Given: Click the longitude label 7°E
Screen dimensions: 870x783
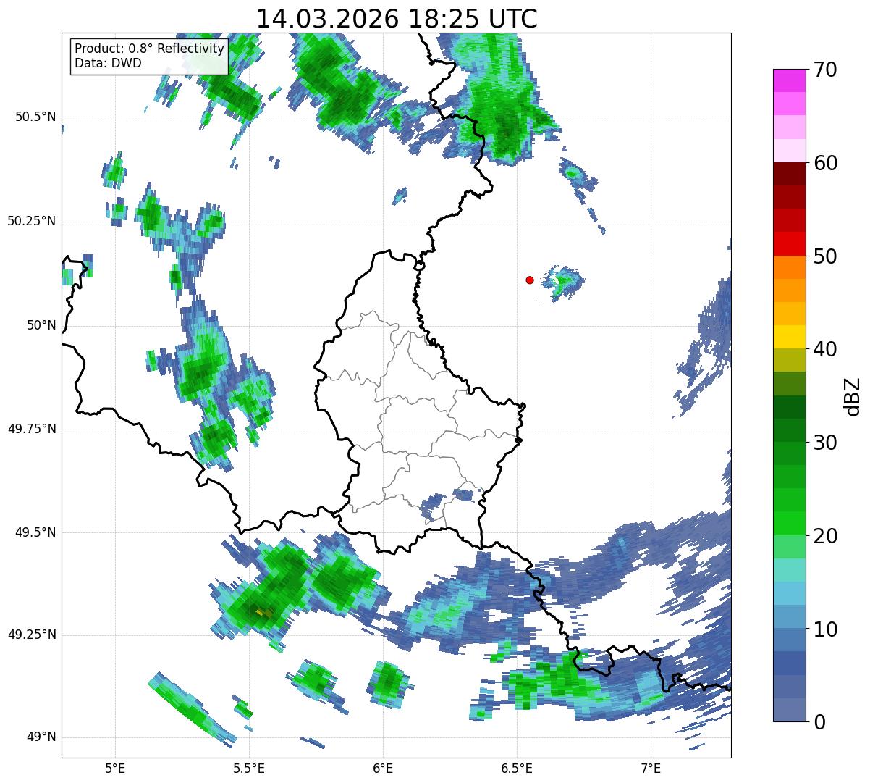Looking at the screenshot, I should tap(651, 768).
